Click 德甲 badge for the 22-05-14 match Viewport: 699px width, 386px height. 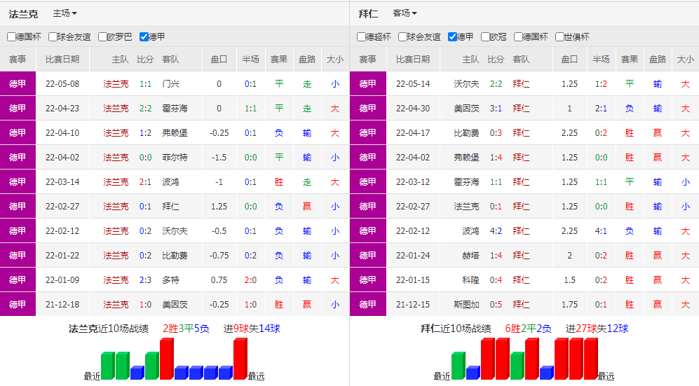[368, 83]
